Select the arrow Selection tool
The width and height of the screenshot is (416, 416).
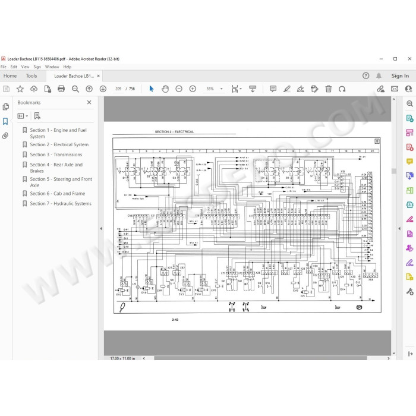point(152,89)
